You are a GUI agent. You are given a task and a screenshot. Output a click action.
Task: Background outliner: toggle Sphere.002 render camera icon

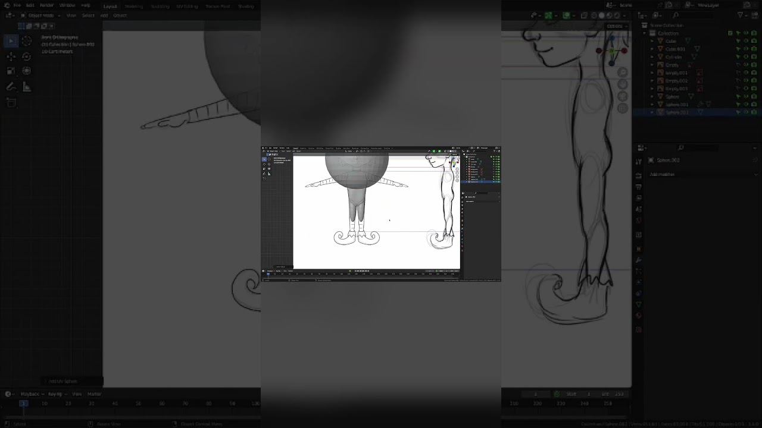point(754,112)
